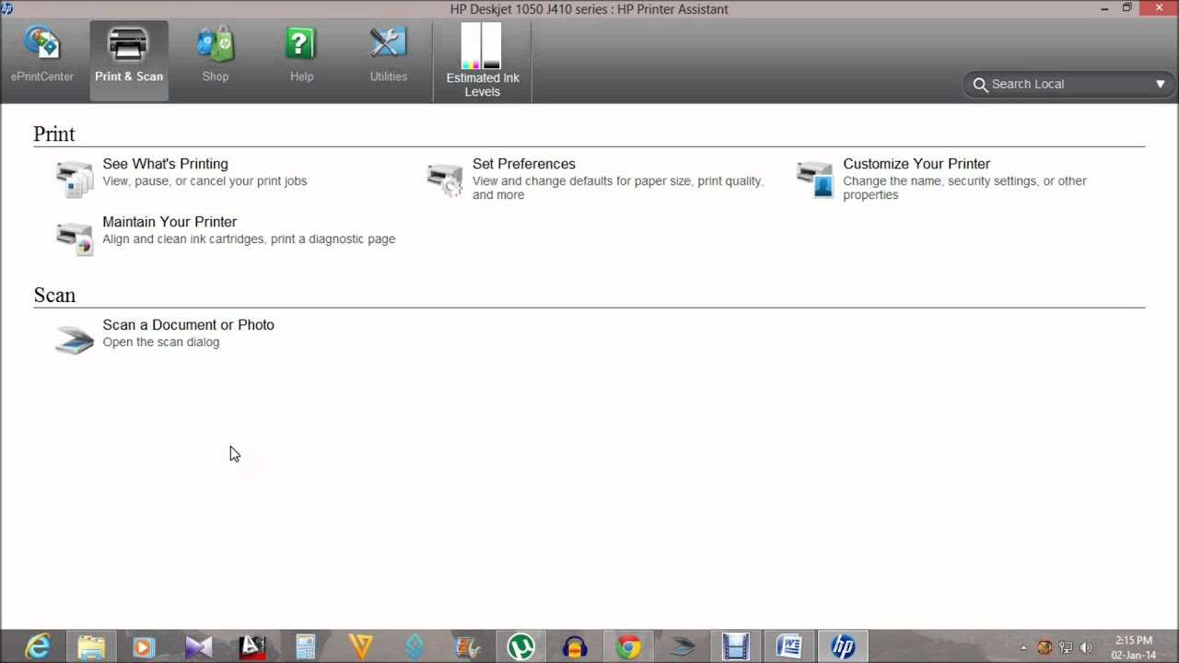Open uTorrent from the taskbar

click(x=521, y=647)
